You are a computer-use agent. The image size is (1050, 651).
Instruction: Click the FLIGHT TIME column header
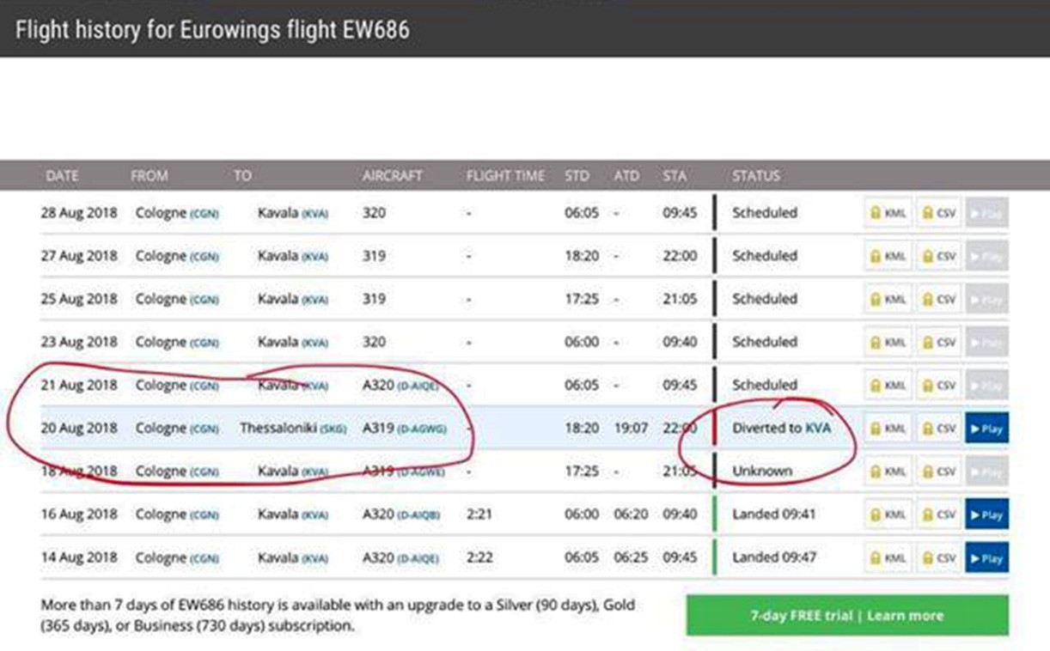coord(506,175)
